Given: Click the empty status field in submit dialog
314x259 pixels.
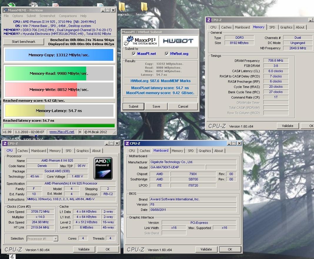Looking at the screenshot, I should pos(160,99).
